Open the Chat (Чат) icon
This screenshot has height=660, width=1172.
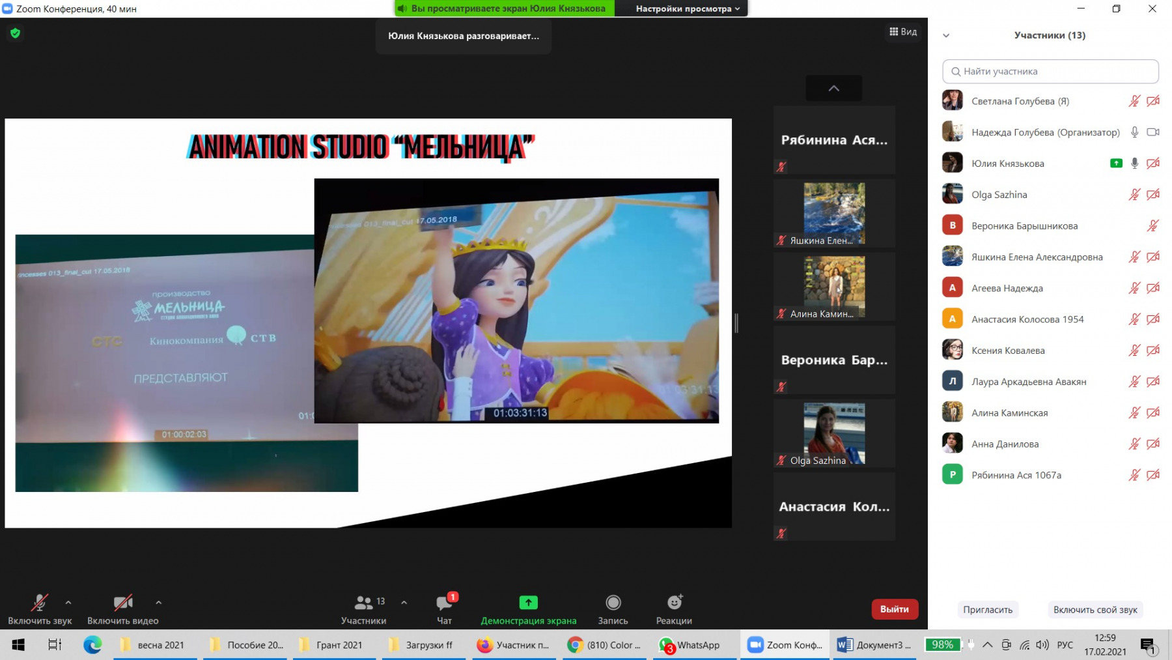coord(445,603)
